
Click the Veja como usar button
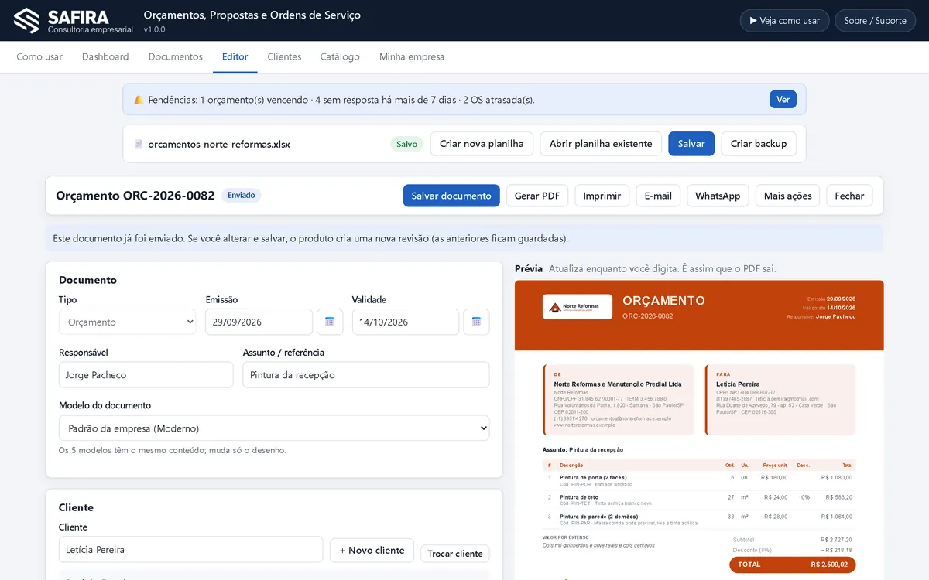coord(785,21)
